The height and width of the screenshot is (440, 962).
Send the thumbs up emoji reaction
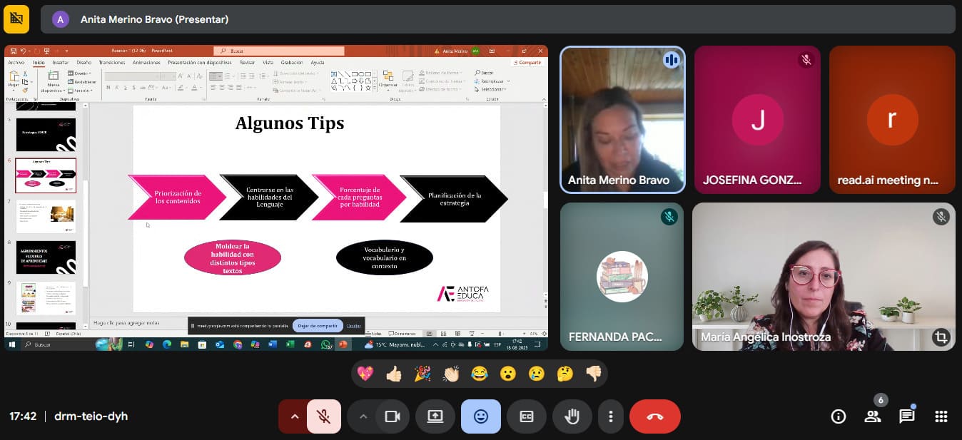(x=394, y=374)
